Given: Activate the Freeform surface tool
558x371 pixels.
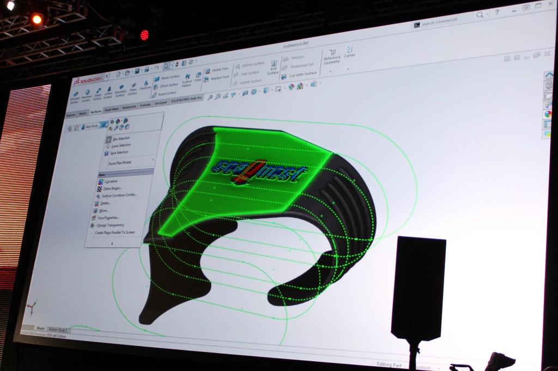Looking at the screenshot, I should 144,84.
